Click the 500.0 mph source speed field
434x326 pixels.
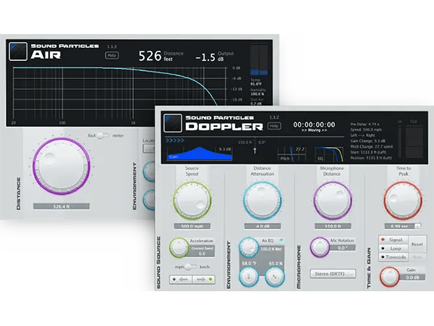(x=192, y=226)
